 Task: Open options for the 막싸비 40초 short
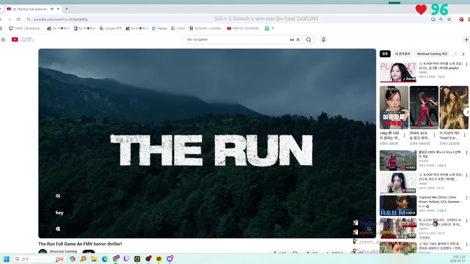click(435, 135)
